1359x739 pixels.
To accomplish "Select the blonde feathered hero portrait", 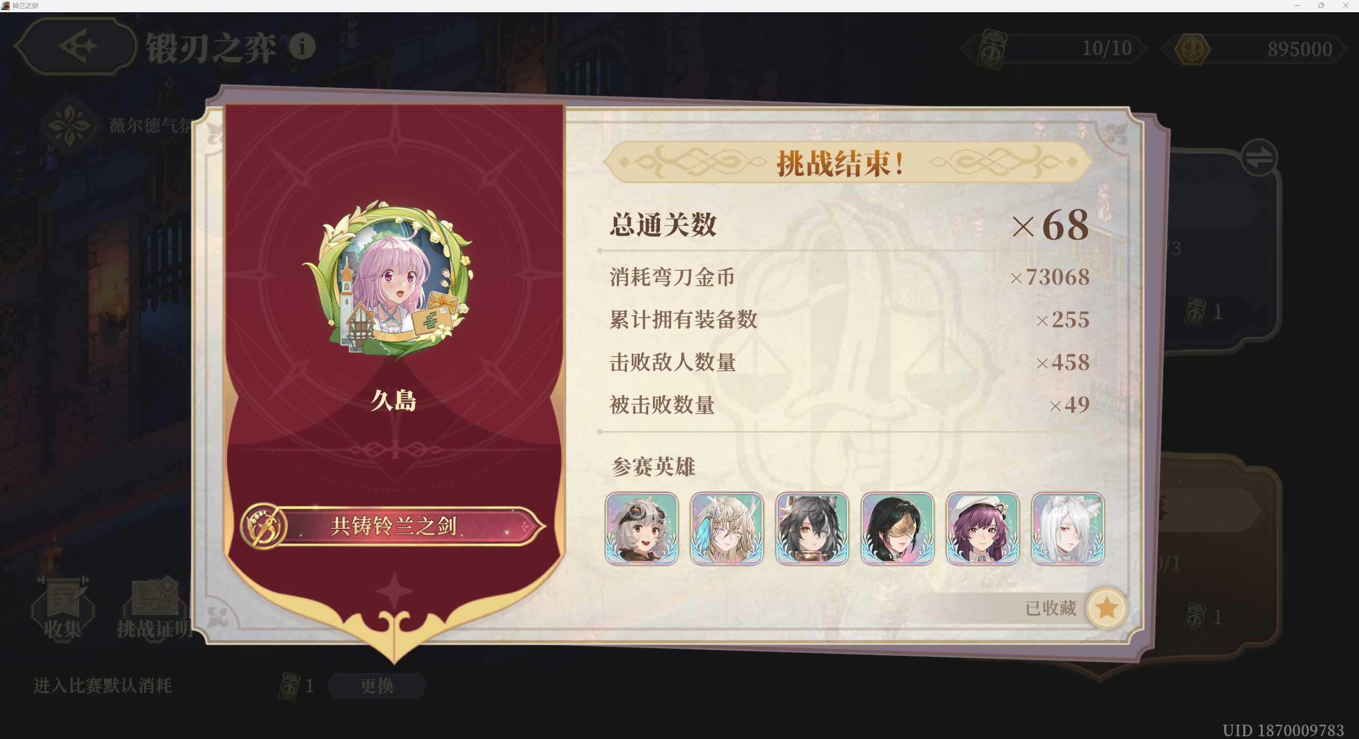I will 727,528.
